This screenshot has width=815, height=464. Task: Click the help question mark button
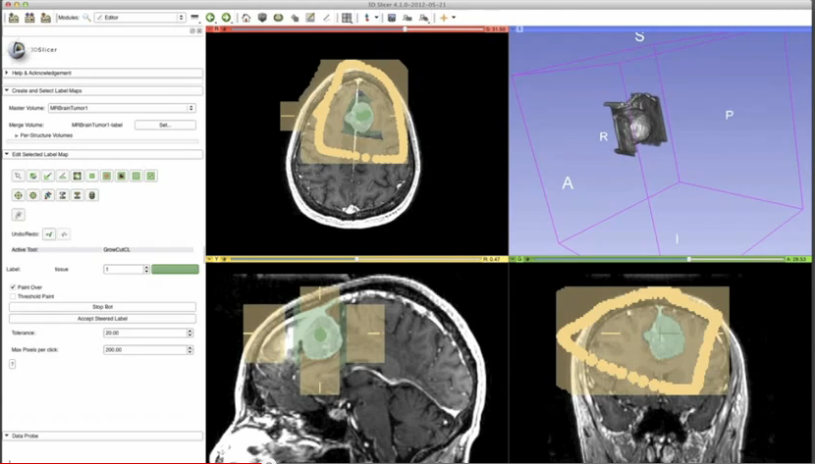[x=12, y=363]
